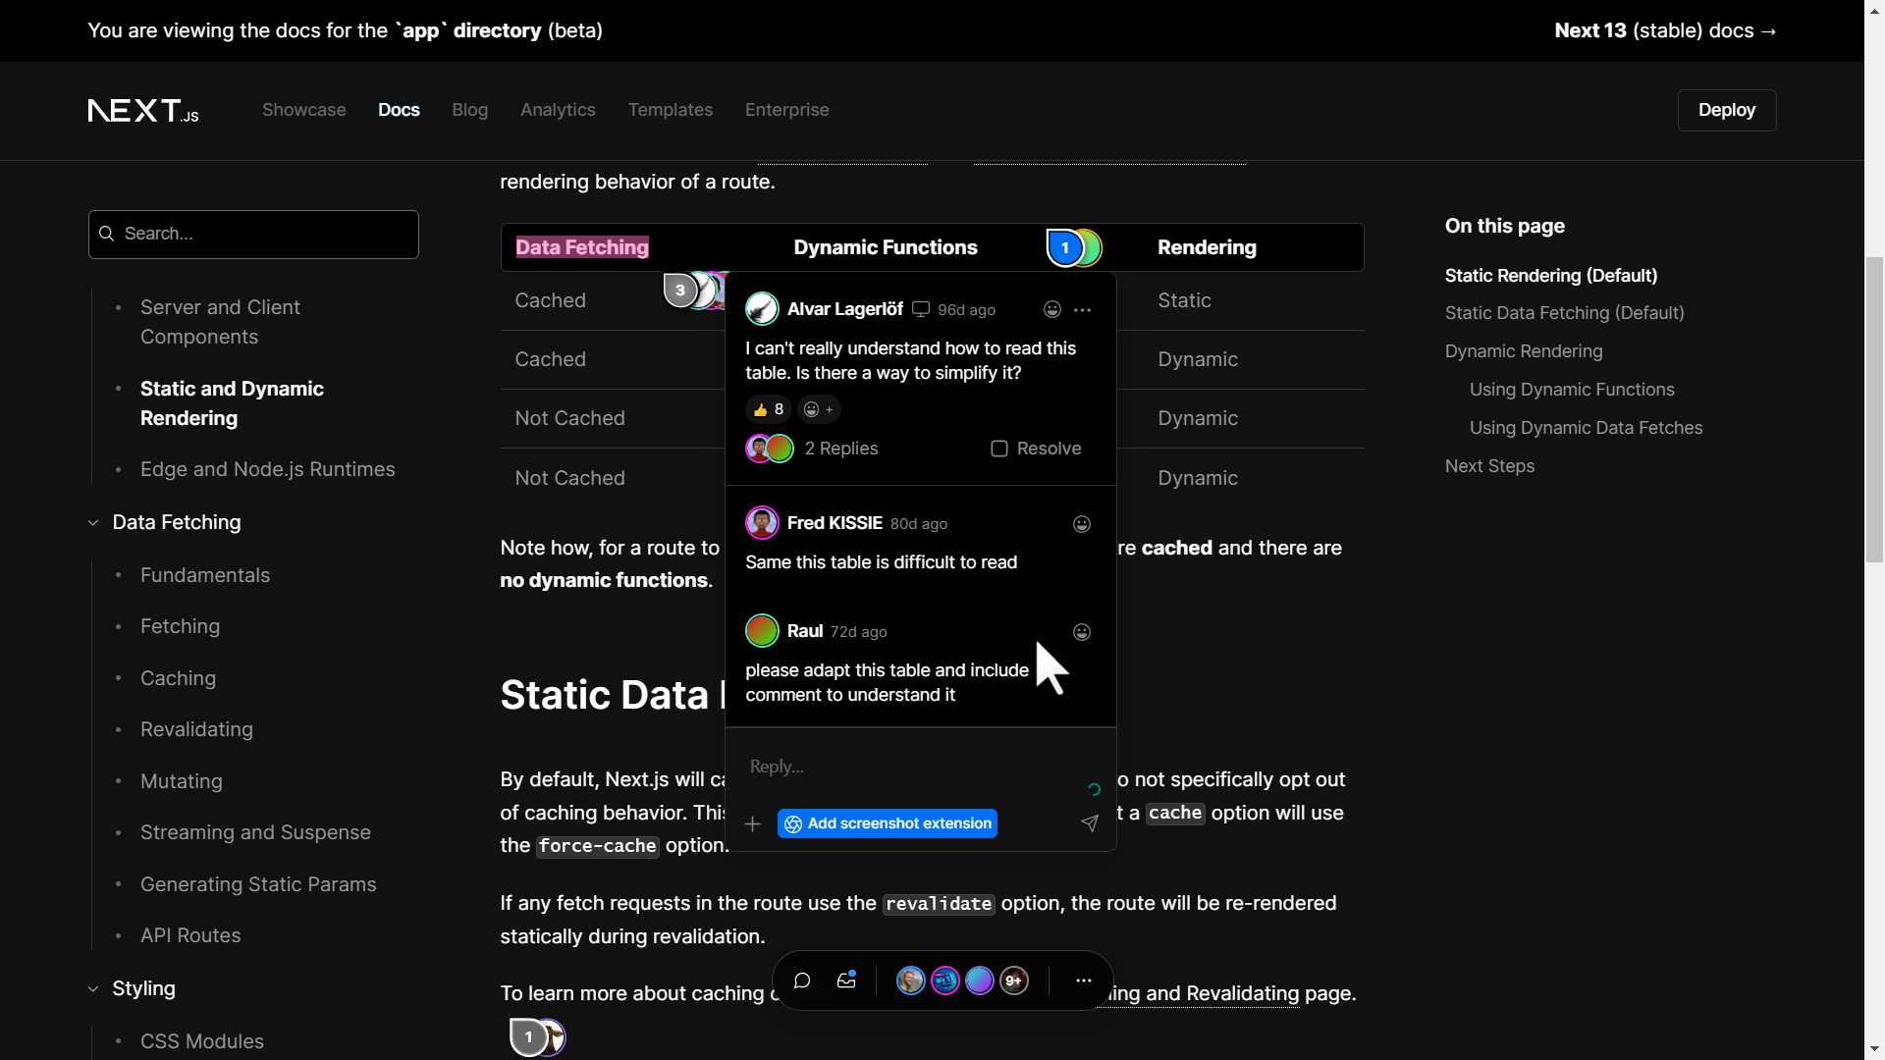1885x1060 pixels.
Task: Click the plus attachment icon in reply box
Action: pos(753,823)
